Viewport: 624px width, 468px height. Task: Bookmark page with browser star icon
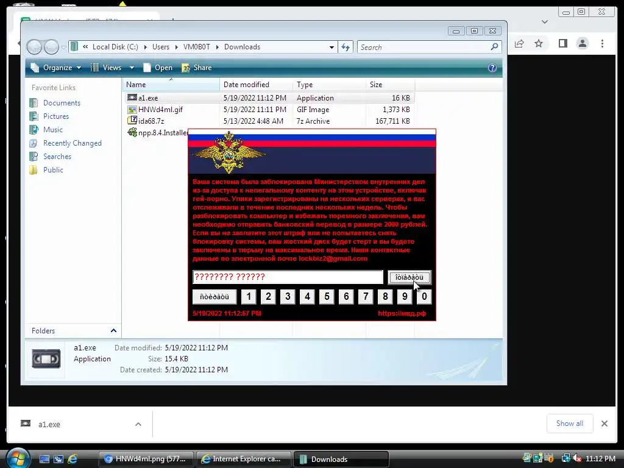539,43
